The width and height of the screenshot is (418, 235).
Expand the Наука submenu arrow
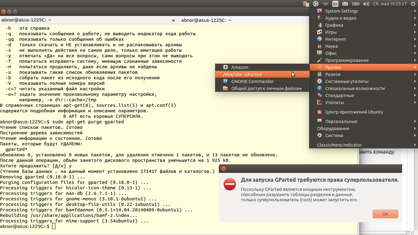coord(415,46)
